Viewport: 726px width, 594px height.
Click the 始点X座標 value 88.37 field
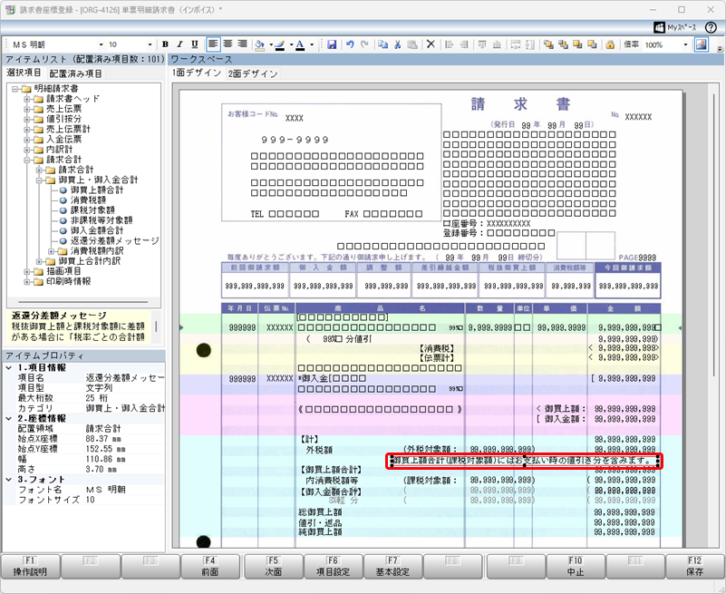pyautogui.click(x=124, y=439)
